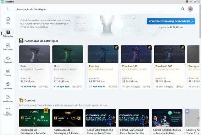Open Robôs Ultra Trader 3X combo card
The width and height of the screenshot is (201, 135).
pos(101,122)
